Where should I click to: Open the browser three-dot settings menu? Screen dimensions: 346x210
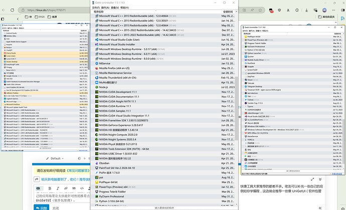pyautogui.click(x=333, y=10)
